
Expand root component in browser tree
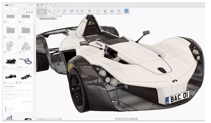(38, 19)
